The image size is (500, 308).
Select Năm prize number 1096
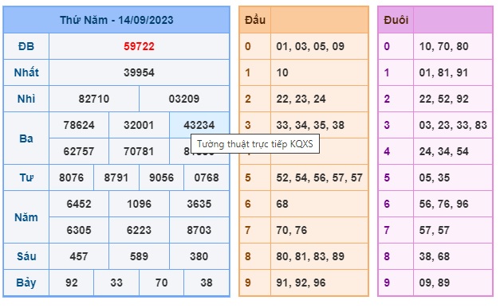click(139, 204)
